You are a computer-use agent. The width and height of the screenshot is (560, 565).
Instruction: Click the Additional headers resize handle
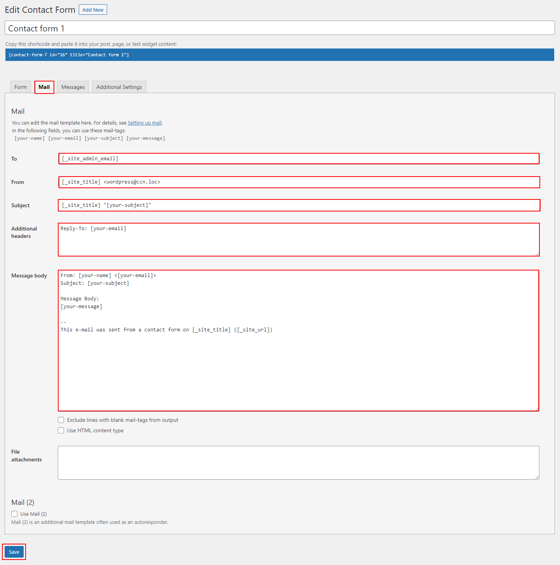click(537, 254)
